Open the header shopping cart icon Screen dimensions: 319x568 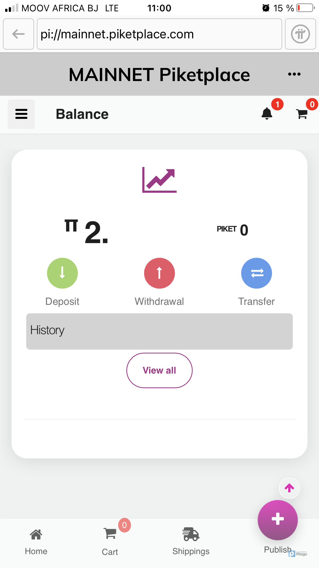302,114
